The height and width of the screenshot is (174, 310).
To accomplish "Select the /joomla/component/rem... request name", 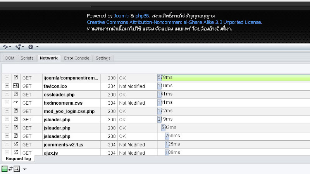I will tap(71, 78).
